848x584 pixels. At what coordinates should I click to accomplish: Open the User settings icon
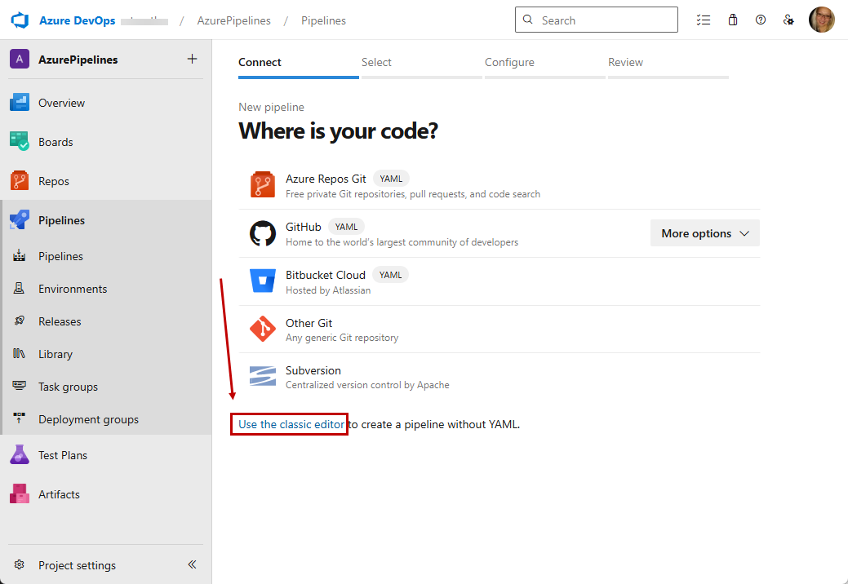coord(788,20)
